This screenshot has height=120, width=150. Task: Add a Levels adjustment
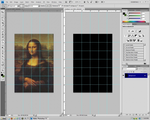[132, 31]
